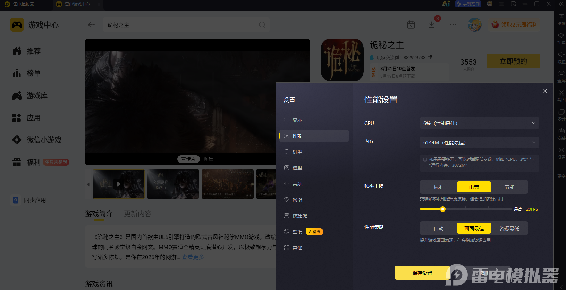Click the 诡秘之主 game icon
This screenshot has height=290, width=566.
(x=342, y=60)
